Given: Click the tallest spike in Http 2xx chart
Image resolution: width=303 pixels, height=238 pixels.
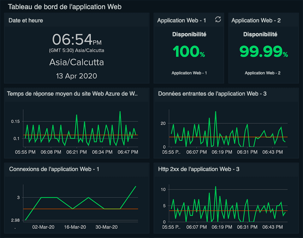Looking at the screenshot, I should [x=215, y=187].
